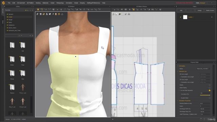The width and height of the screenshot is (217, 122).
Task: Select Hardware_and_Trims in Favorites list
Action: coord(14,30)
